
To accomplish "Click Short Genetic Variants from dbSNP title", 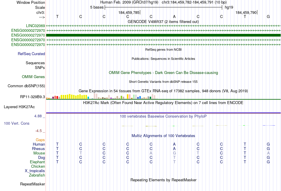I will click(163, 82).
